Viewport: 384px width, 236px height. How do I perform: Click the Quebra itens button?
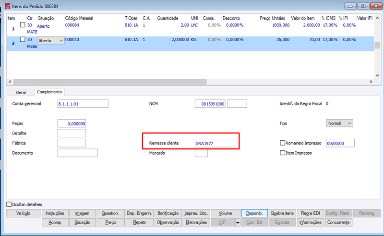[x=282, y=214]
